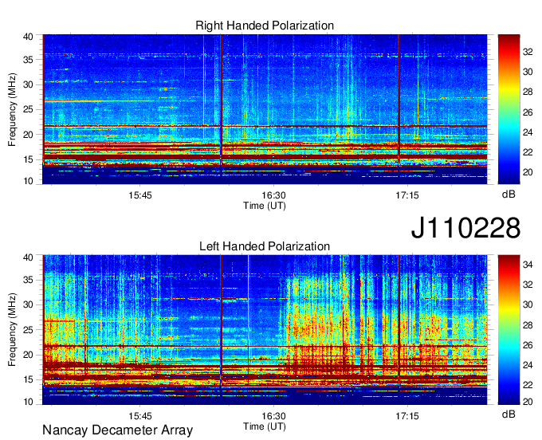Click the 40 MHz tick on the upper plot
The width and height of the screenshot is (542, 440).
click(28, 37)
